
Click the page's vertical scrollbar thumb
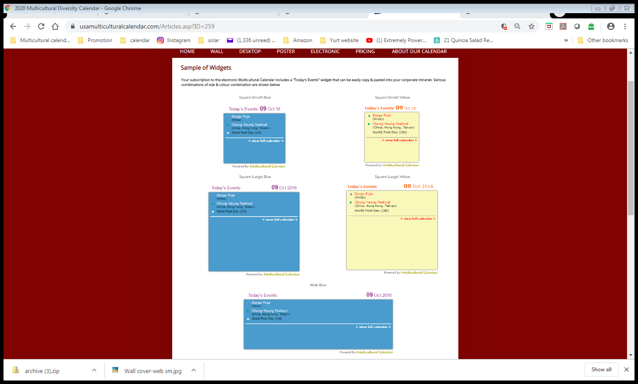pyautogui.click(x=631, y=148)
